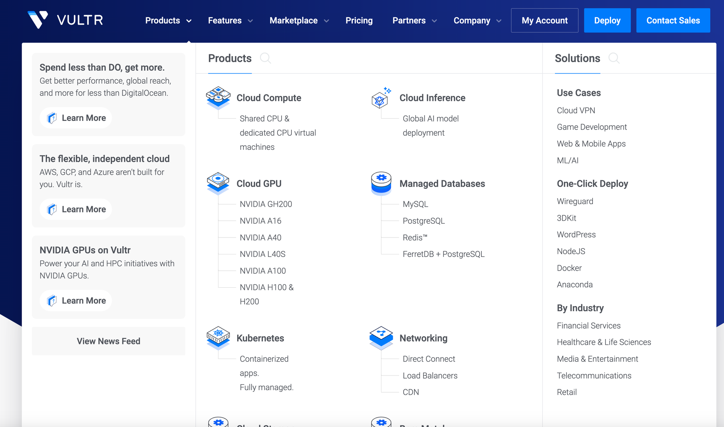Click the Contact Sales button
The width and height of the screenshot is (724, 427).
click(x=673, y=21)
